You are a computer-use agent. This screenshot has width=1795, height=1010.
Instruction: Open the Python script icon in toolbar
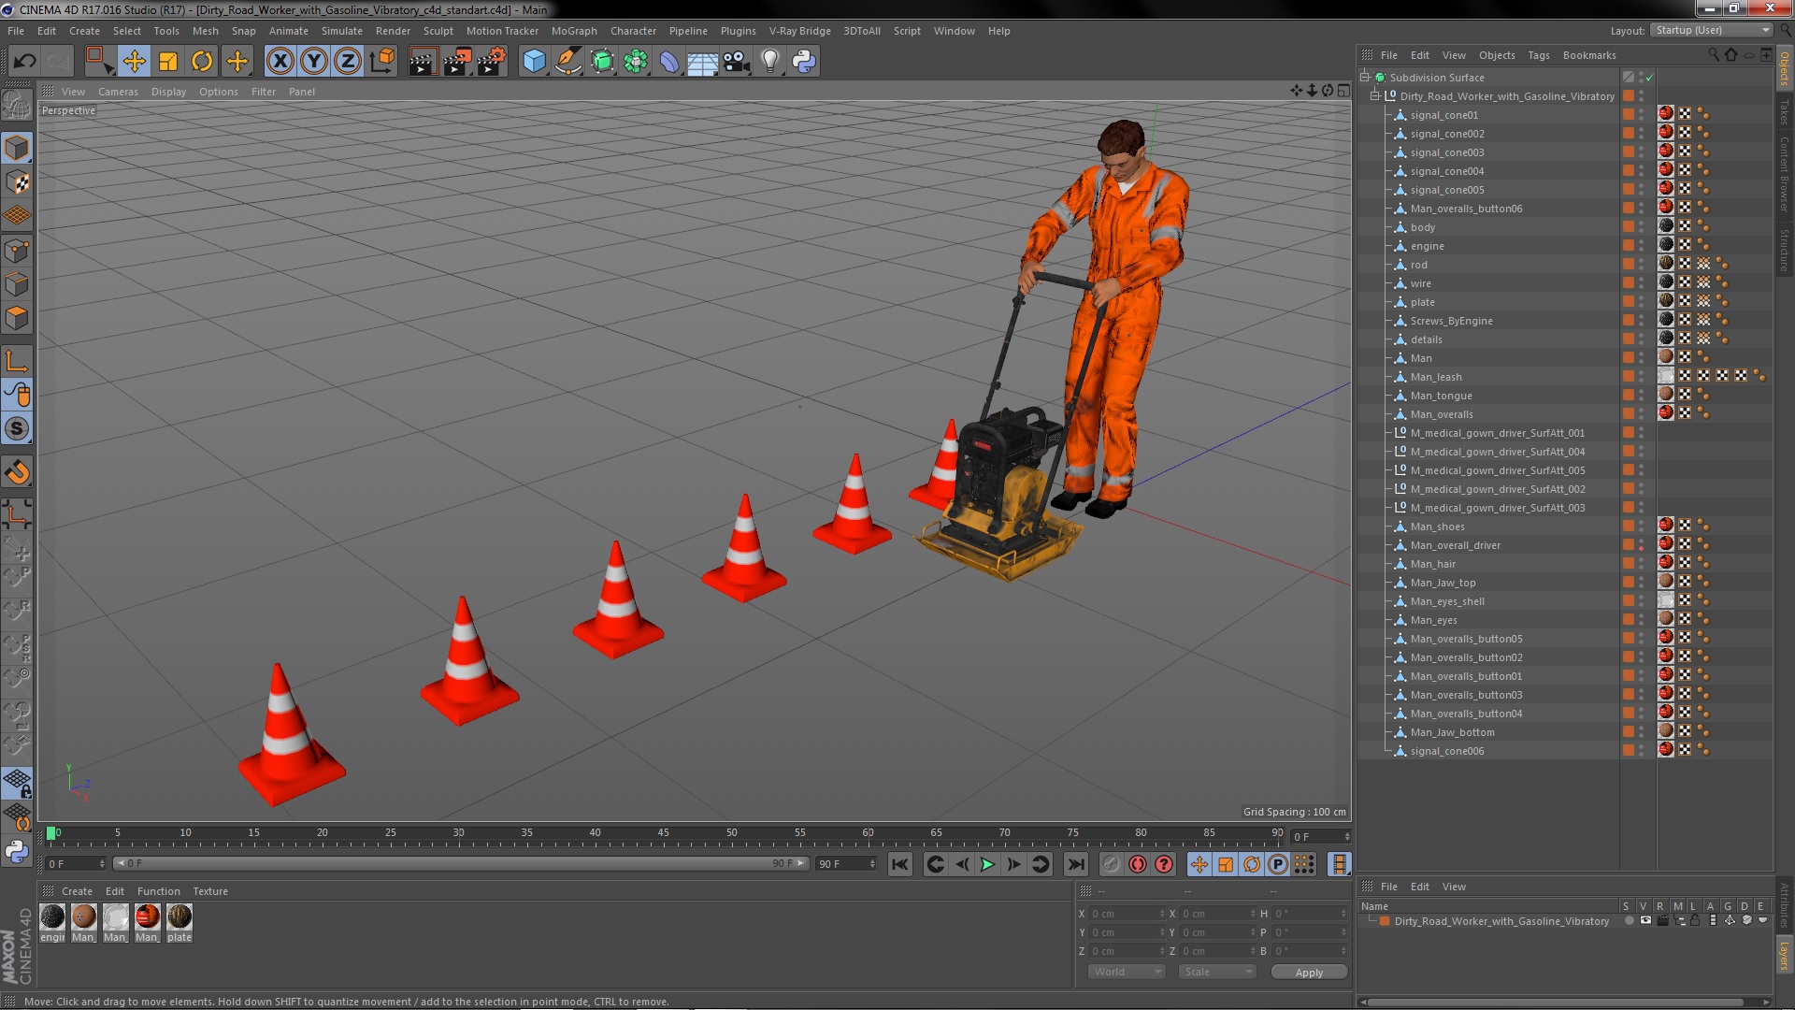pos(804,62)
